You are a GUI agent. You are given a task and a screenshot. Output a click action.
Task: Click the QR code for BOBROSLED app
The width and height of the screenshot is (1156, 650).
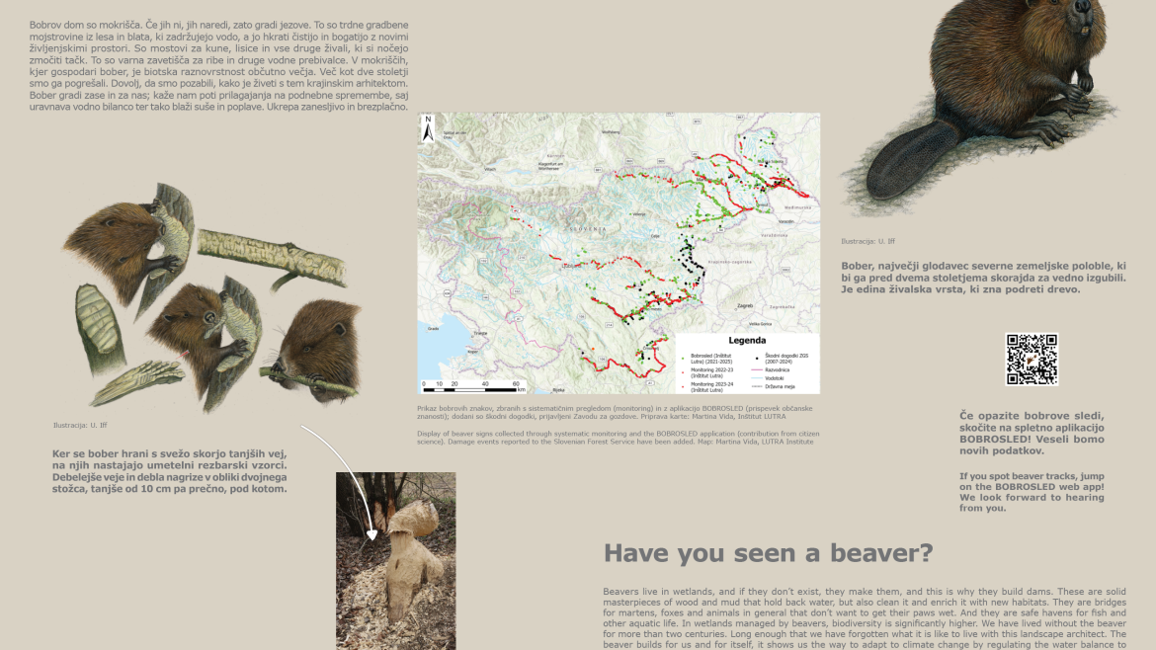click(x=1032, y=360)
